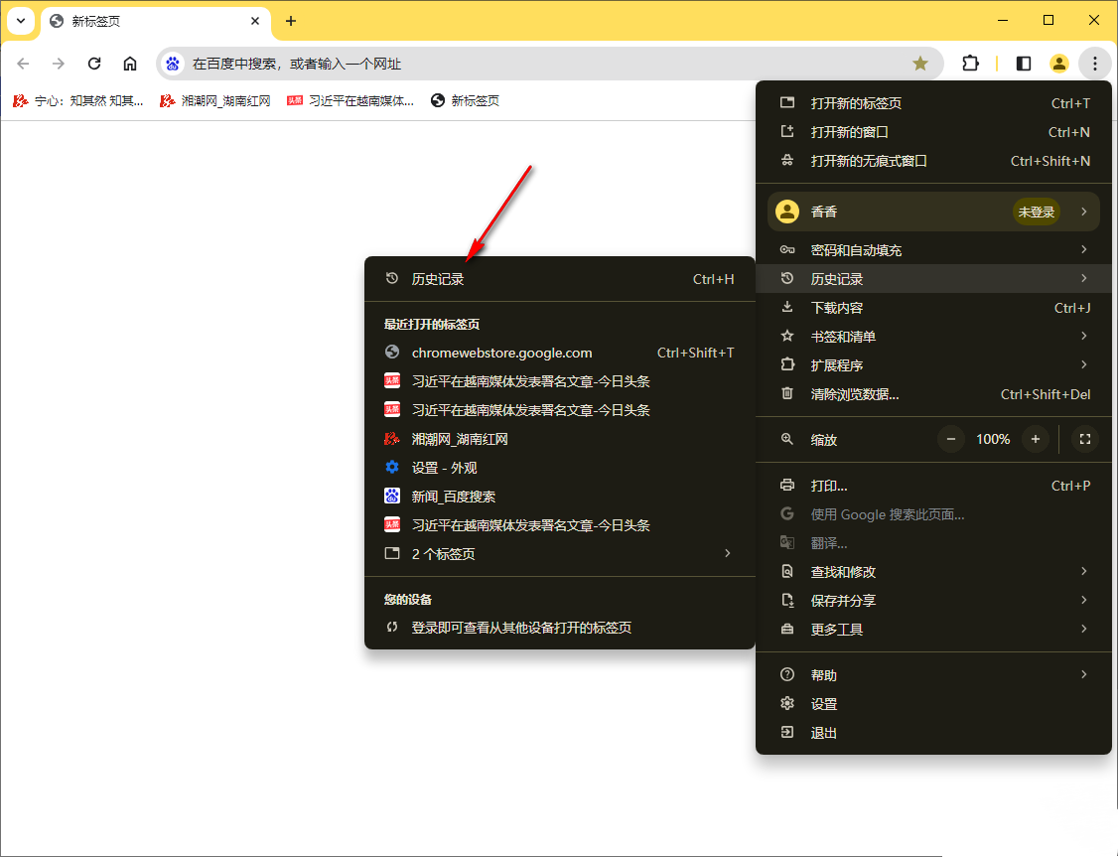This screenshot has height=857, width=1118.
Task: Click the globe icon beside chromewebstore.google.com
Action: (x=391, y=352)
